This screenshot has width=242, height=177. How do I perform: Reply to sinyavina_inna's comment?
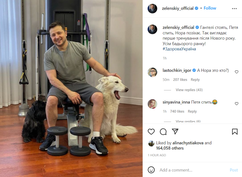tap(192, 111)
